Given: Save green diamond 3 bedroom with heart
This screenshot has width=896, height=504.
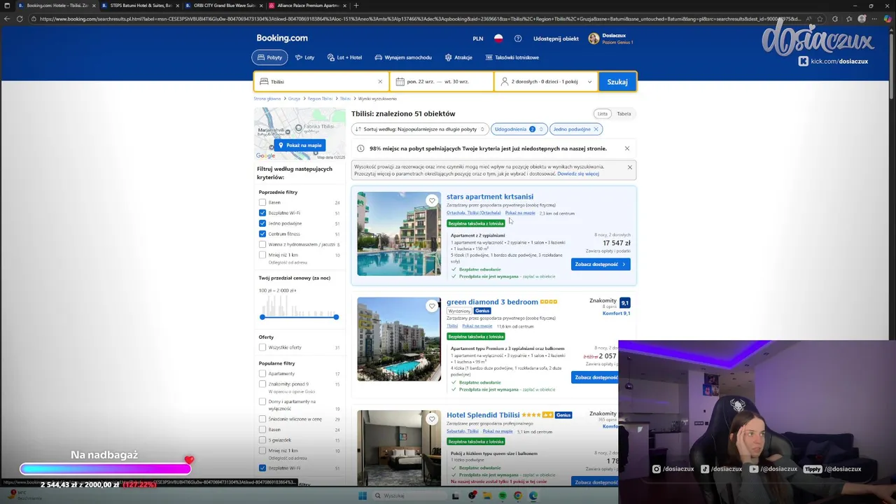Looking at the screenshot, I should 432,306.
